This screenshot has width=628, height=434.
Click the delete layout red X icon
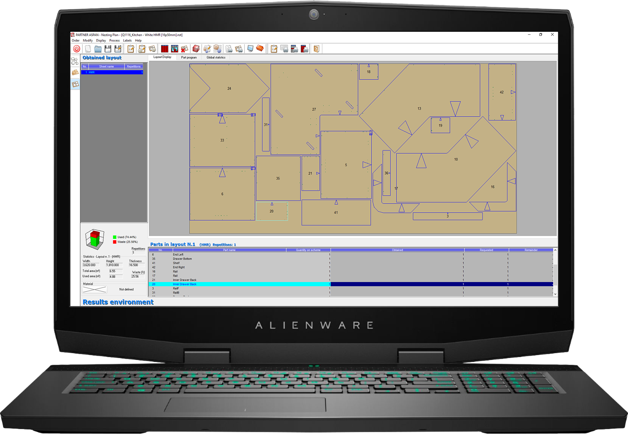point(185,49)
